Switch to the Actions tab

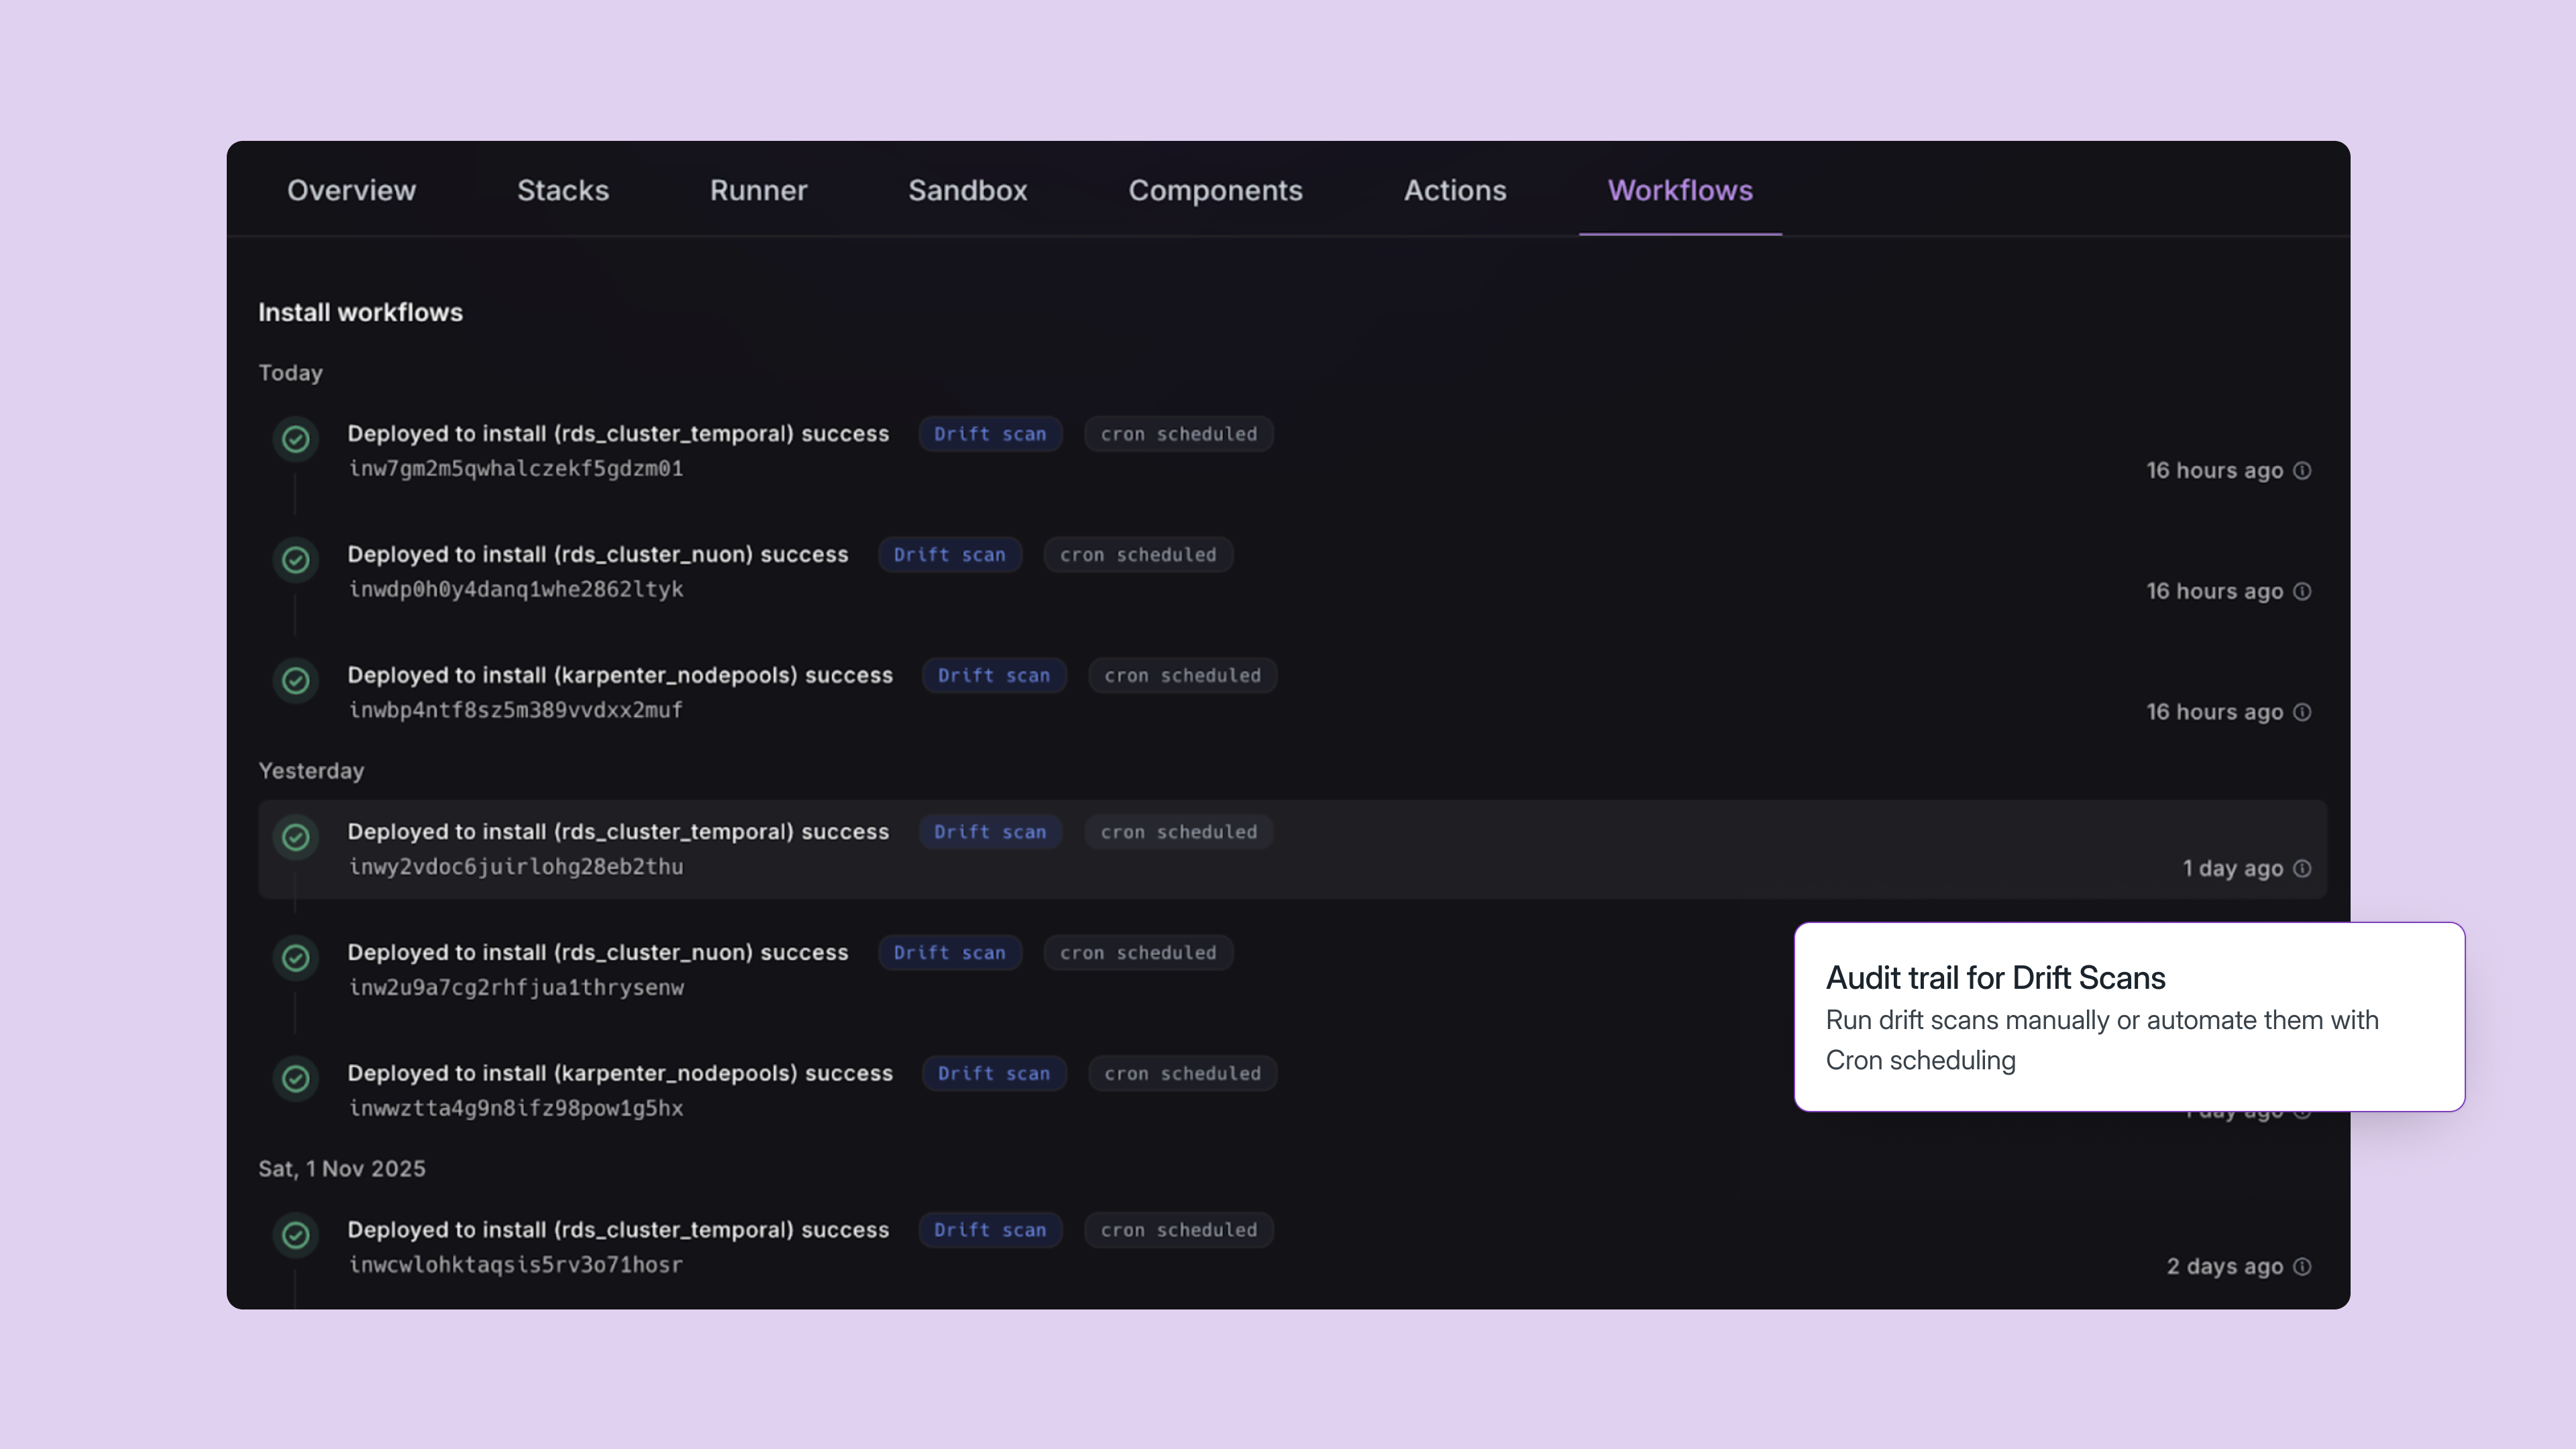(x=1455, y=190)
